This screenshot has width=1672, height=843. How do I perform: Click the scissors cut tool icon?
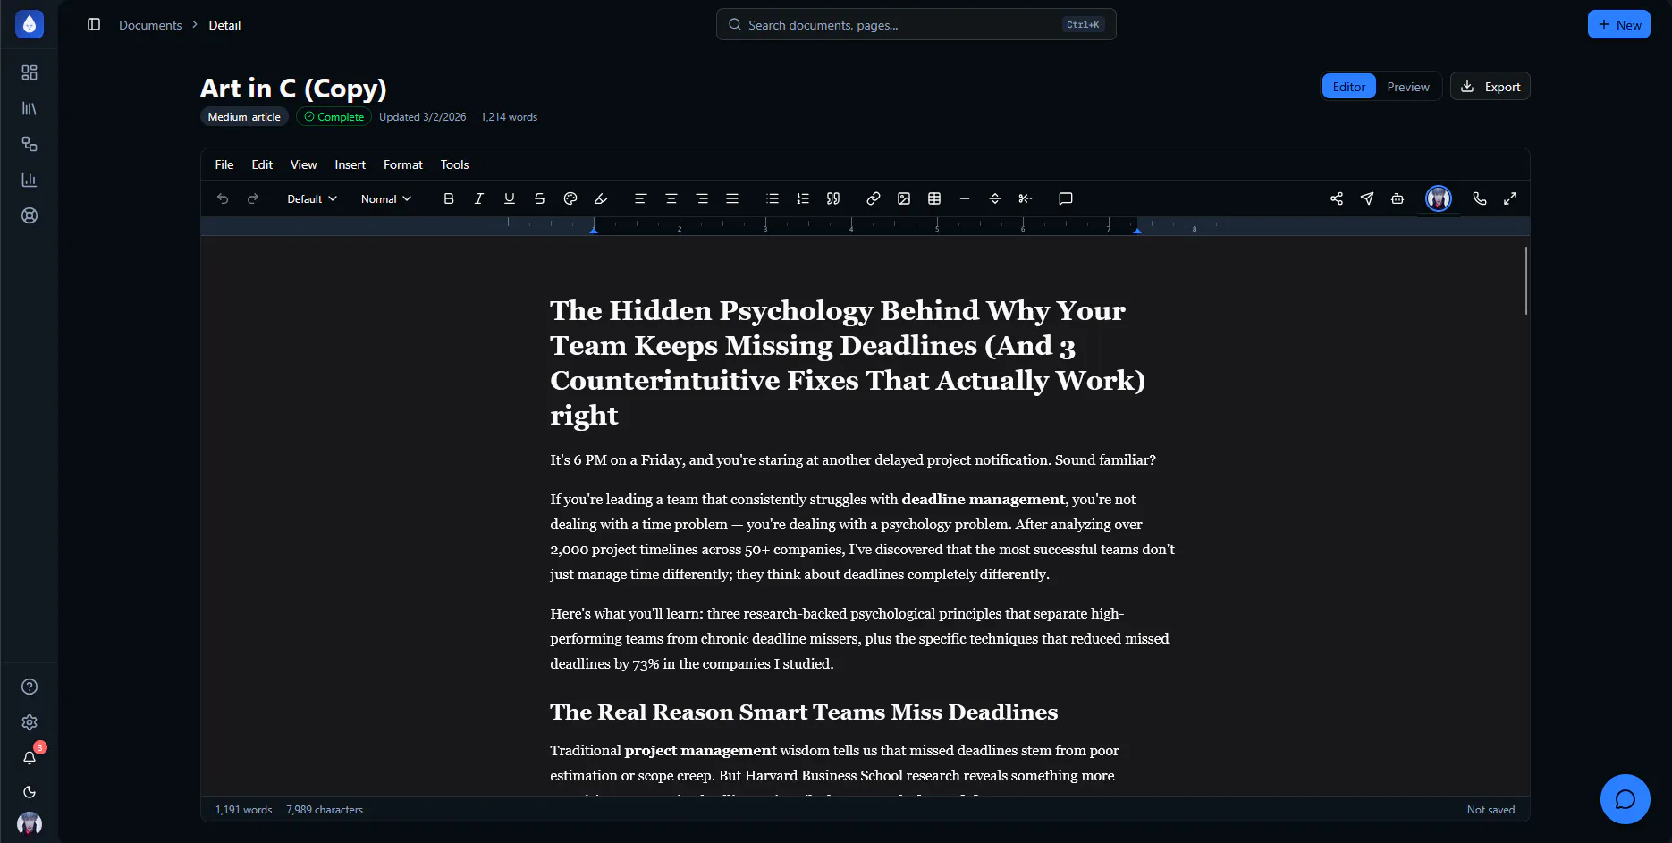tap(1026, 198)
